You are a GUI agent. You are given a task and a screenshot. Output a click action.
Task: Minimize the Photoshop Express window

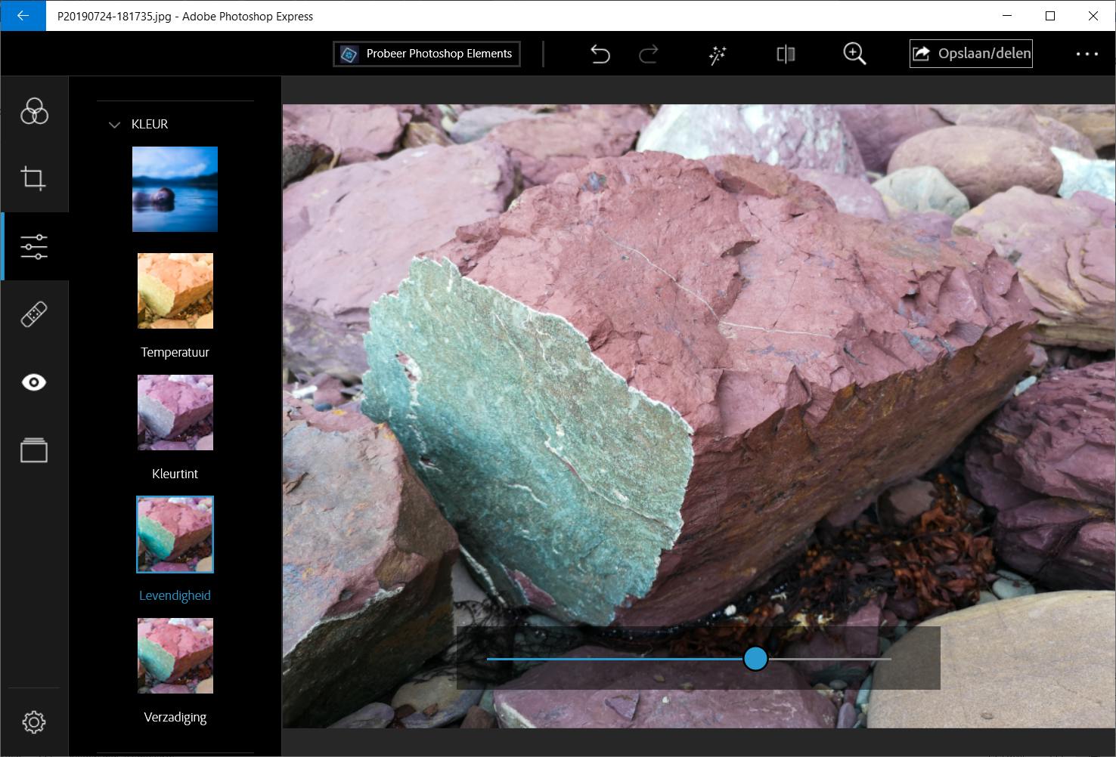(x=1006, y=16)
